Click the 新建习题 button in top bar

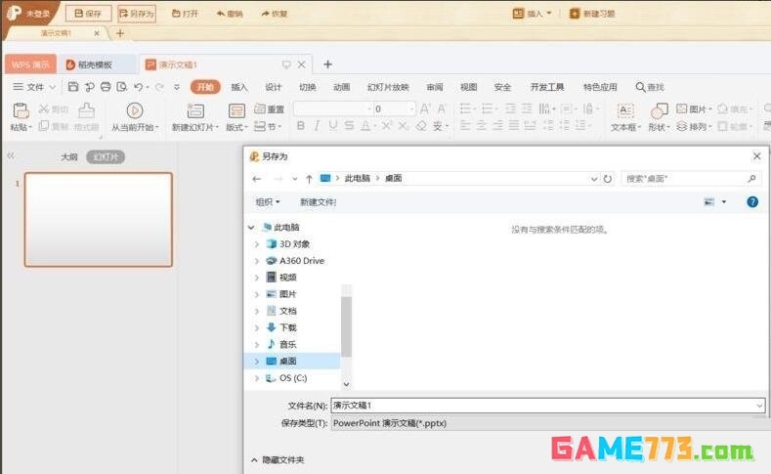(x=592, y=14)
